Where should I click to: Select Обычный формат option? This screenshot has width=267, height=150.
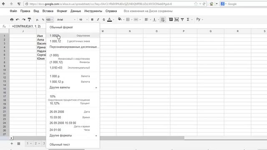pos(73,27)
